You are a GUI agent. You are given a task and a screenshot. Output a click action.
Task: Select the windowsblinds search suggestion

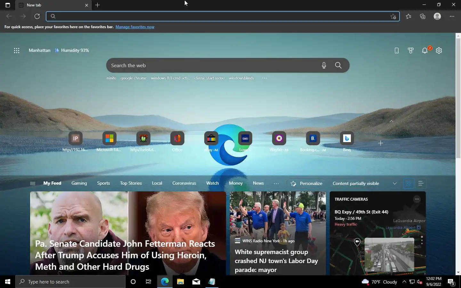click(x=241, y=78)
